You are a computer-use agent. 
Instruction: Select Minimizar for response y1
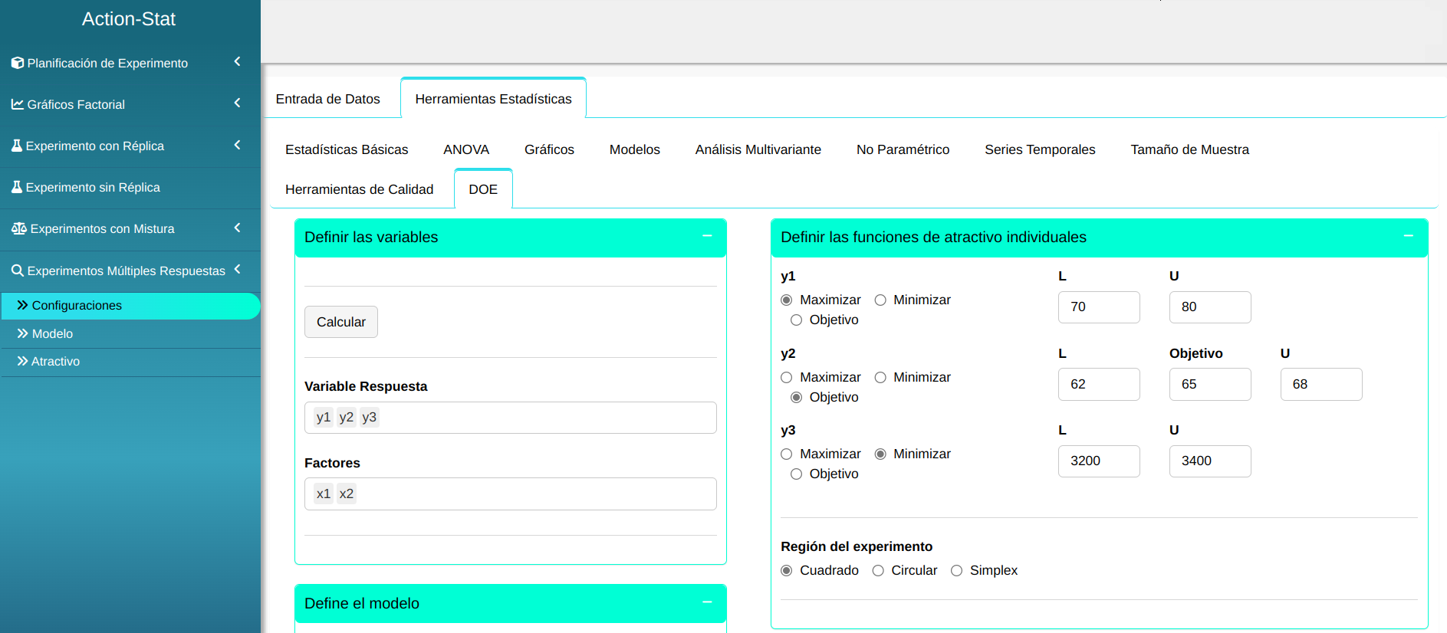880,300
